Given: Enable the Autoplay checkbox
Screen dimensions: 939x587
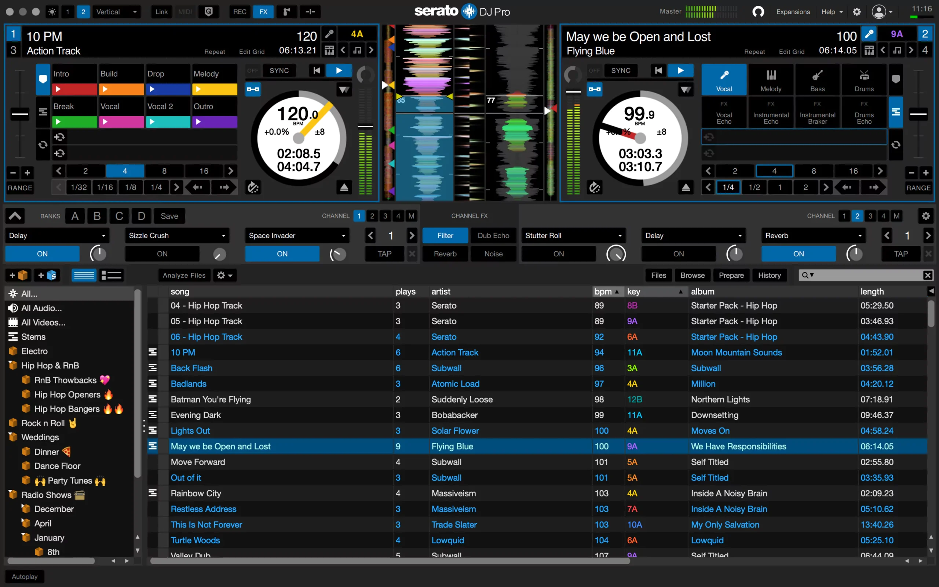Looking at the screenshot, I should 24,576.
